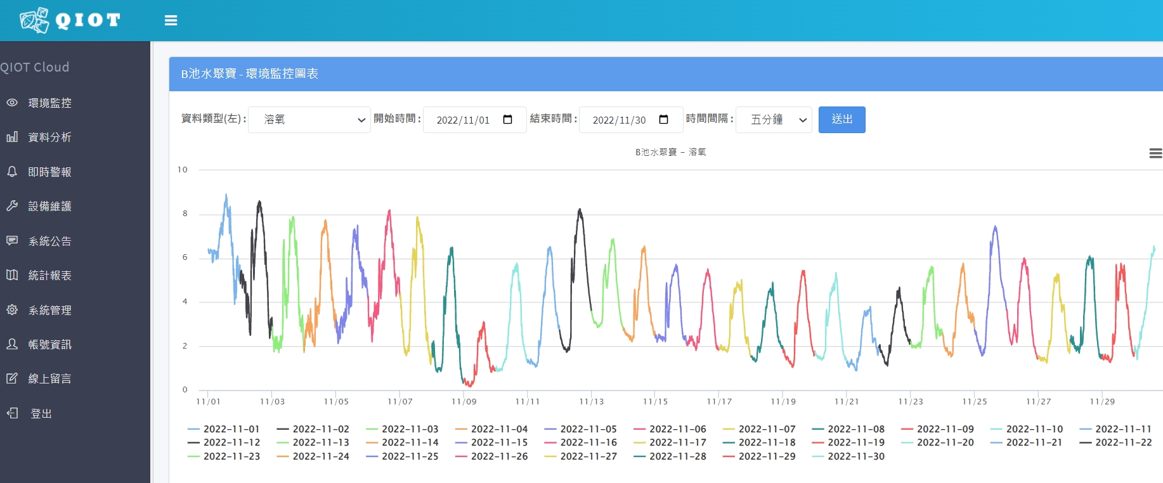This screenshot has height=483, width=1163.
Task: Click the end date field 2022/11/30
Action: [x=631, y=119]
